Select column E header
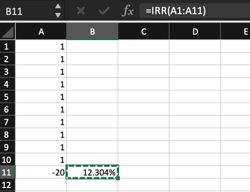 tap(235, 31)
